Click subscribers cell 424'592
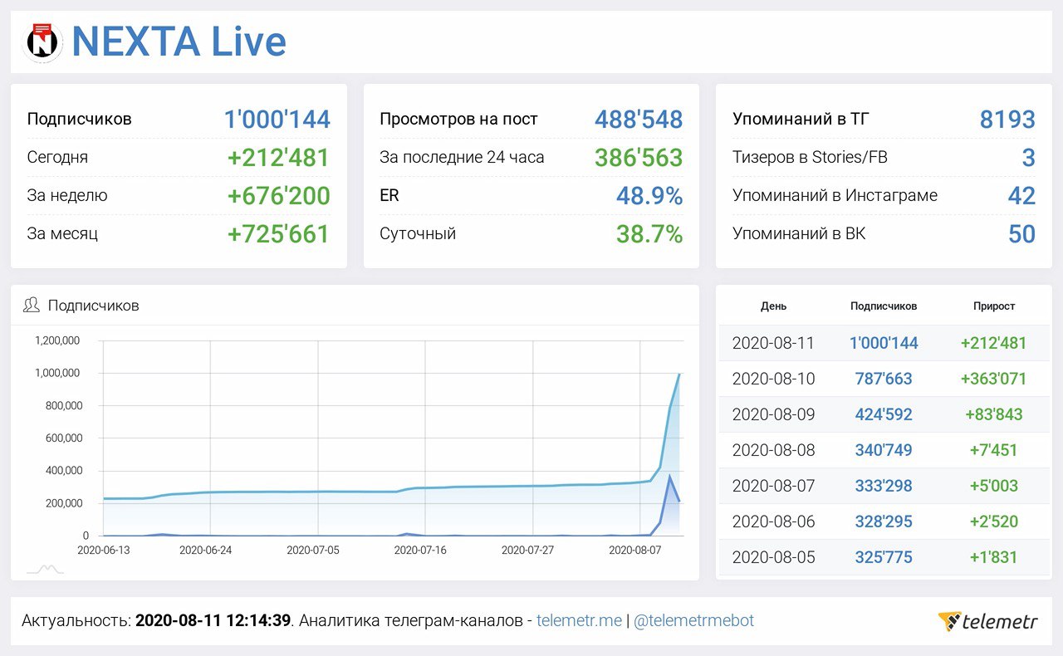The image size is (1063, 656). [x=884, y=414]
